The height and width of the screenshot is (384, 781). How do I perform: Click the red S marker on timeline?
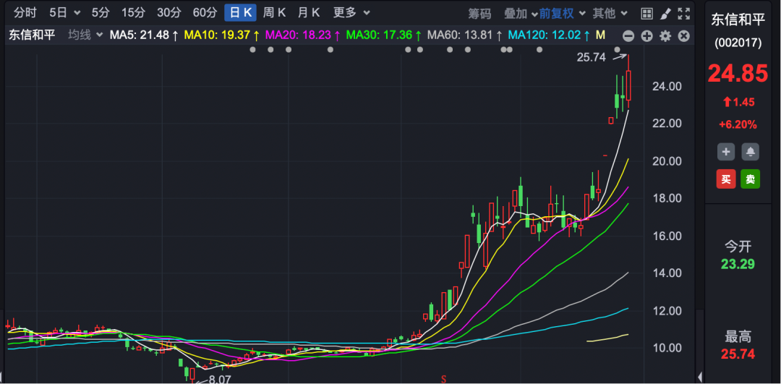click(x=444, y=378)
